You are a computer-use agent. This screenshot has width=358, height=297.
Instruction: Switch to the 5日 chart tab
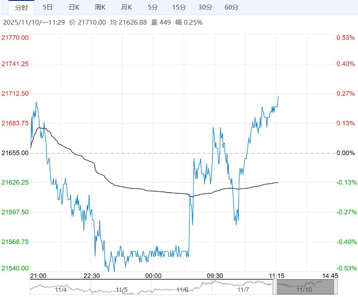[x=48, y=7]
